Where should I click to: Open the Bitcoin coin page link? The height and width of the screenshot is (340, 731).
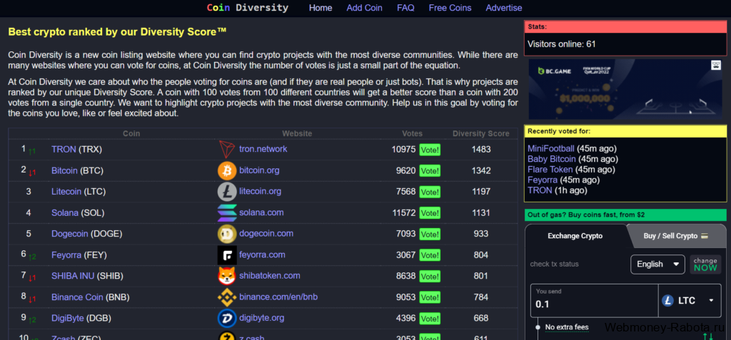[64, 170]
